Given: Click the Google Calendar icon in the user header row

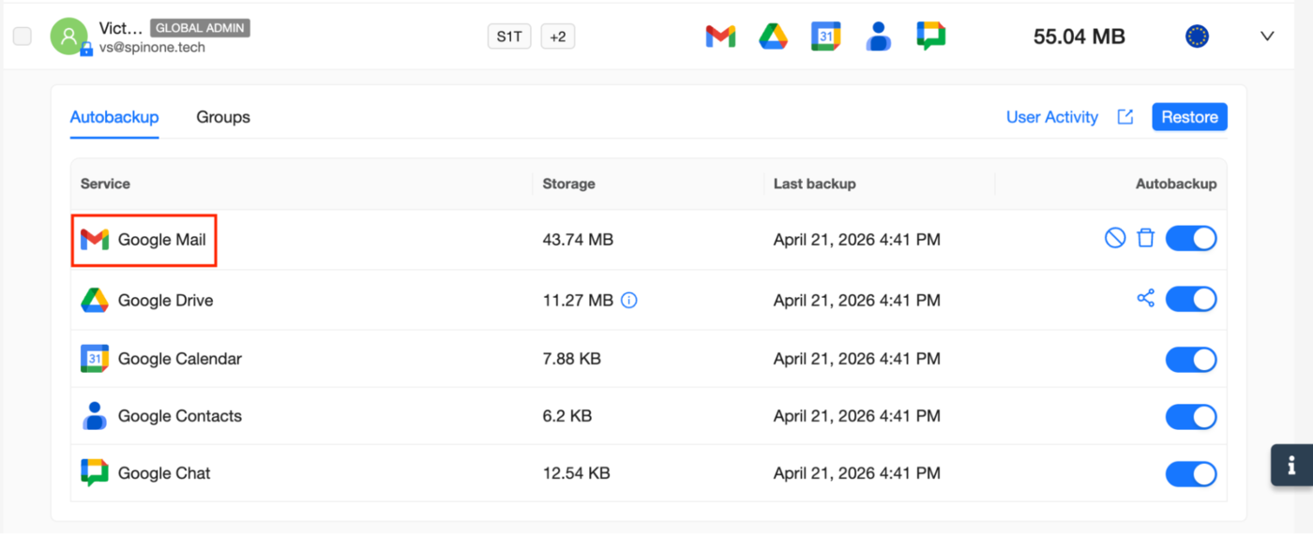Looking at the screenshot, I should pyautogui.click(x=826, y=37).
